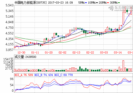Click the 4.354 price axis label

point(9,39)
